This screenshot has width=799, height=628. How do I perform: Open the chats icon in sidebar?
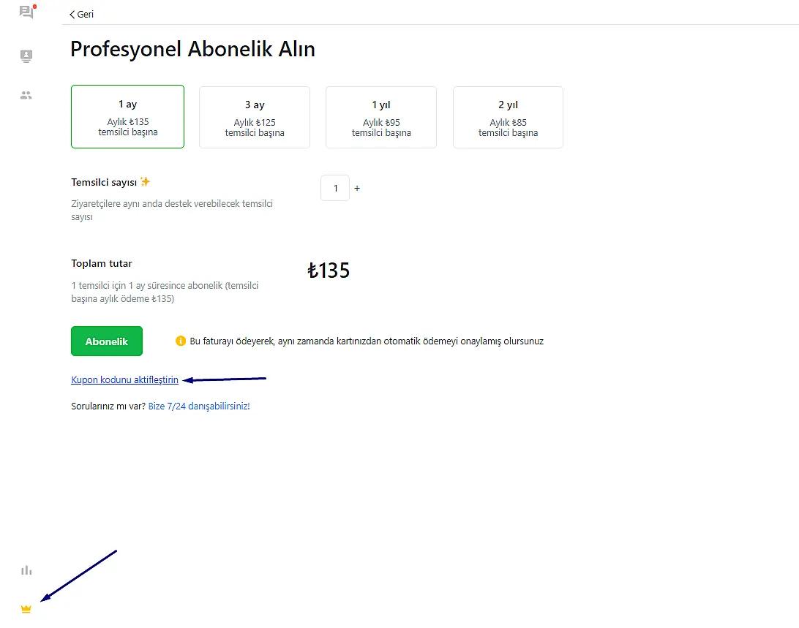26,12
